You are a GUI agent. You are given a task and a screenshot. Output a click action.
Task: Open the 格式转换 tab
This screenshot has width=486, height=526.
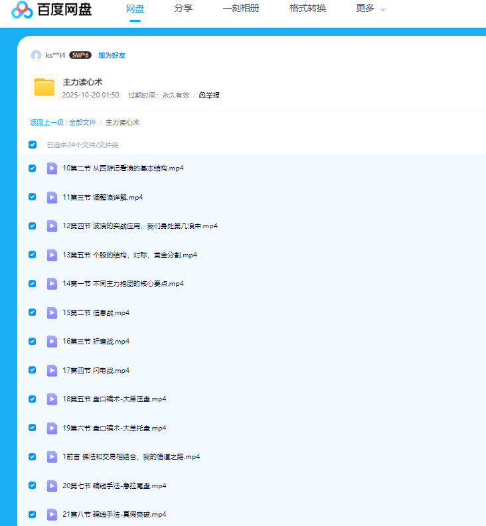(x=307, y=9)
